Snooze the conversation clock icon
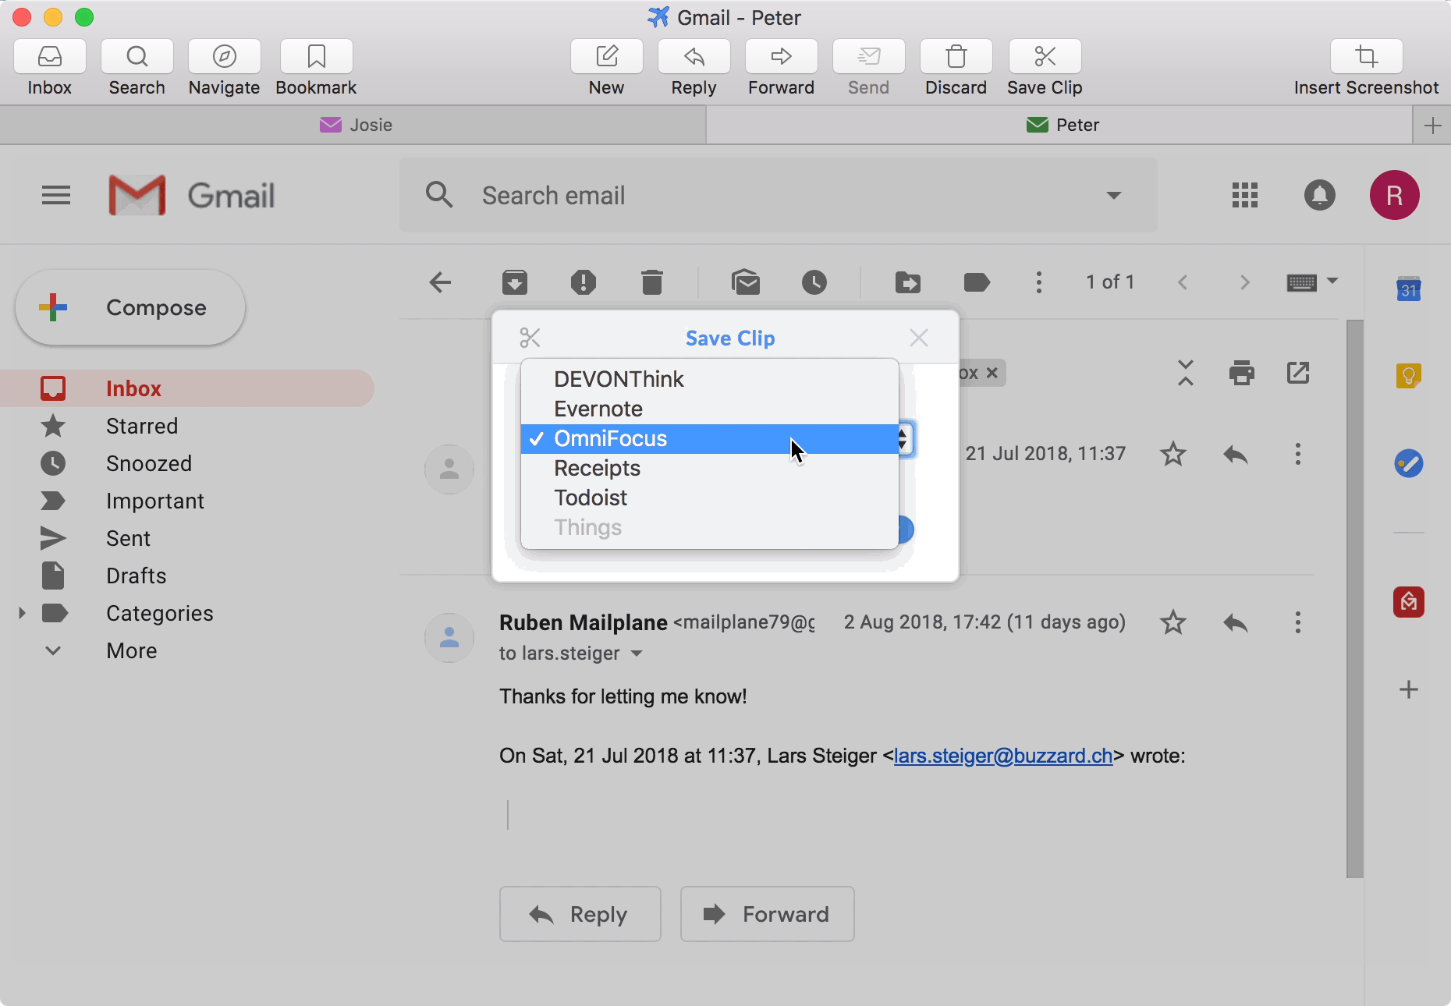1451x1006 pixels. pos(814,282)
